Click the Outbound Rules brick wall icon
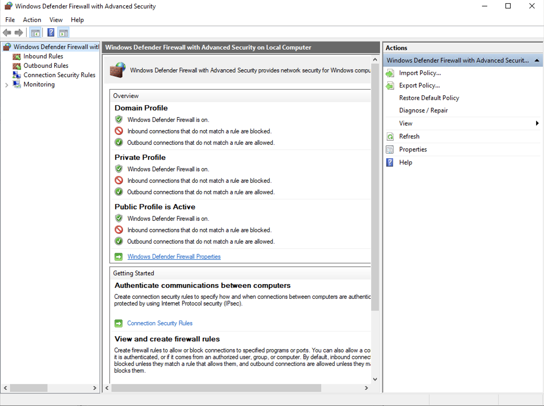This screenshot has height=406, width=544. coord(17,66)
